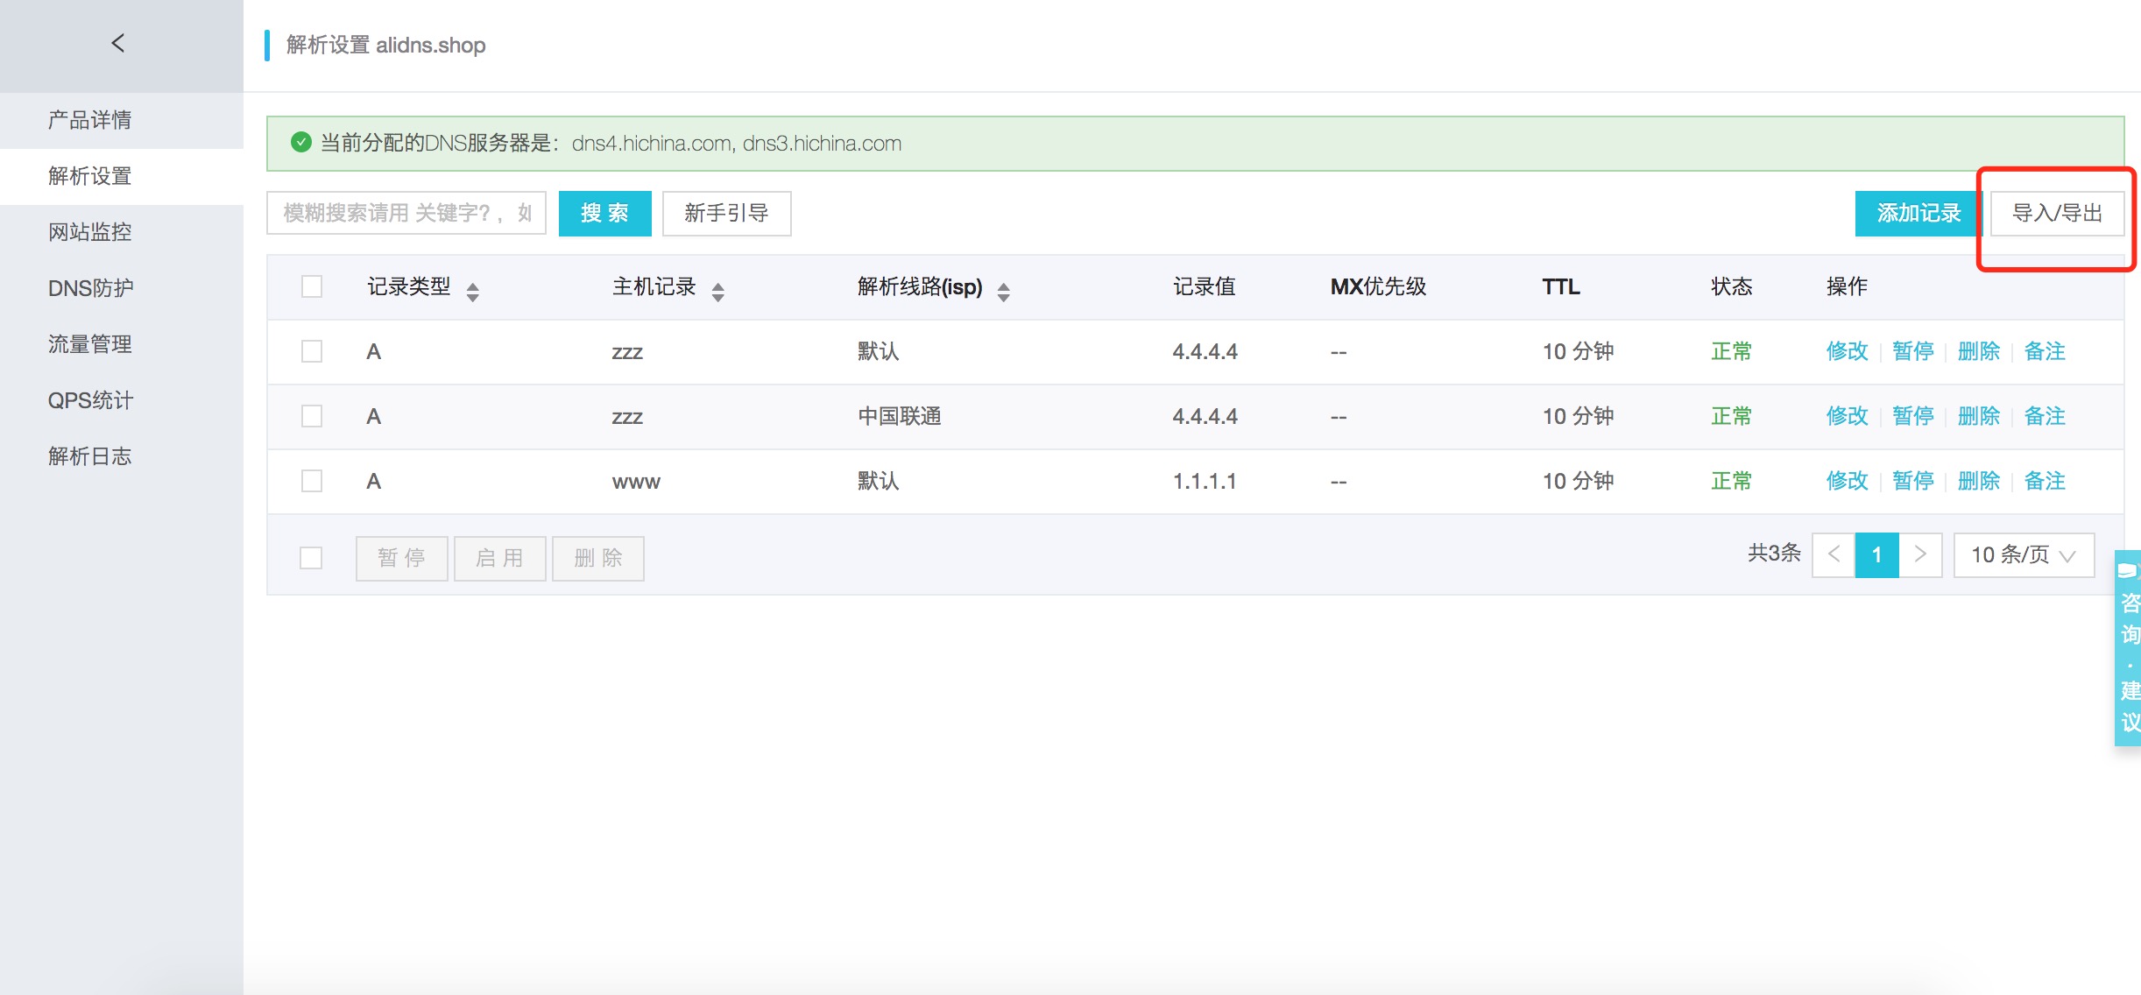Click 暂停 for the zzz 中国联通 record

click(1912, 416)
